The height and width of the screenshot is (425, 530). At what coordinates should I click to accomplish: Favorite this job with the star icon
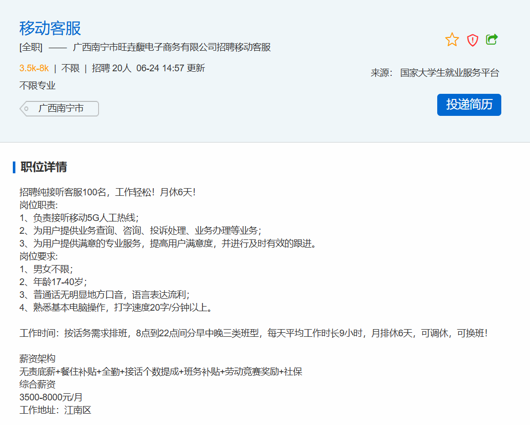[452, 40]
